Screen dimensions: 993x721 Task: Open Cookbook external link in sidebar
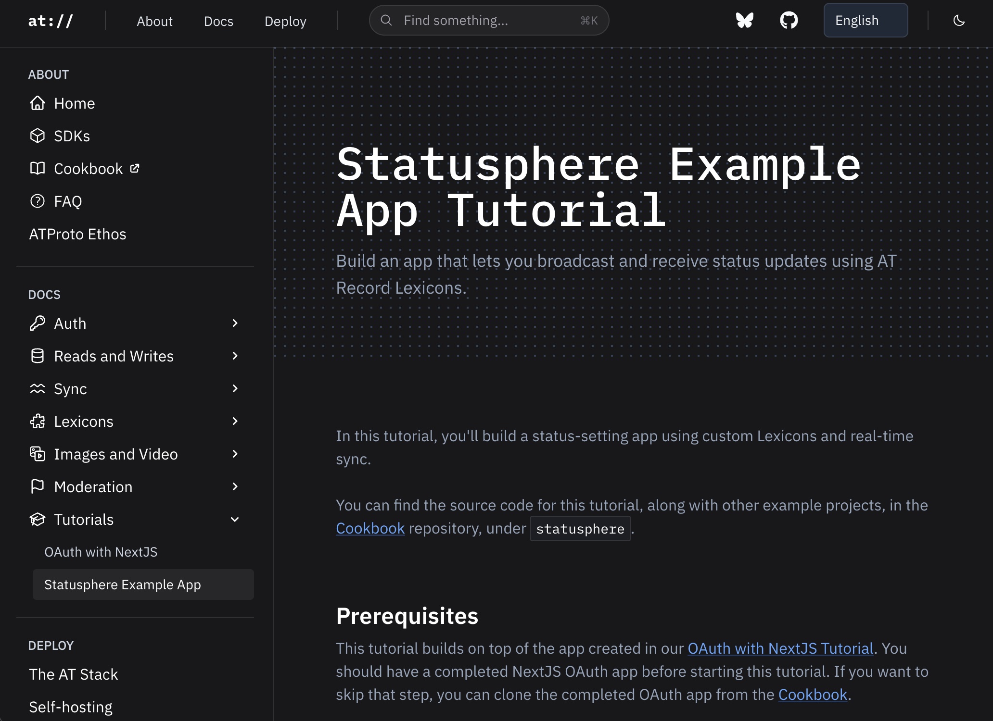click(89, 169)
